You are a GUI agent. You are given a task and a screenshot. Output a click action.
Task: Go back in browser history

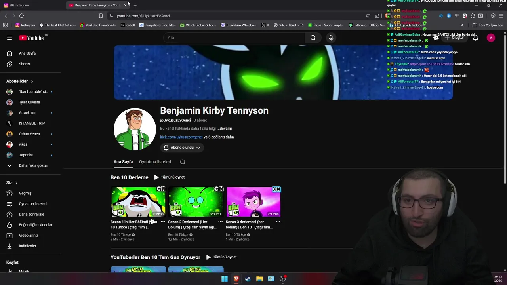[6, 16]
